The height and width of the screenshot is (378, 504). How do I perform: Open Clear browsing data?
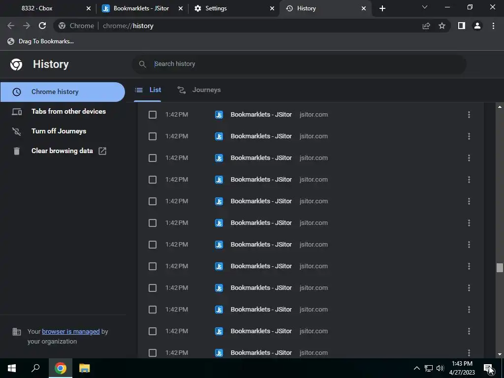coord(63,151)
